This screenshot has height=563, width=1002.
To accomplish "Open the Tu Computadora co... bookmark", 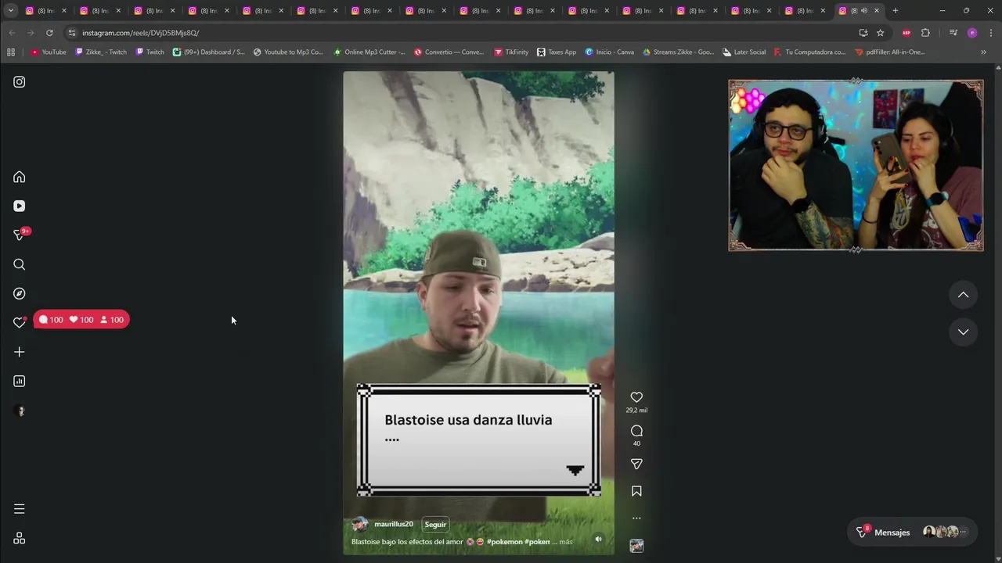I will click(809, 52).
